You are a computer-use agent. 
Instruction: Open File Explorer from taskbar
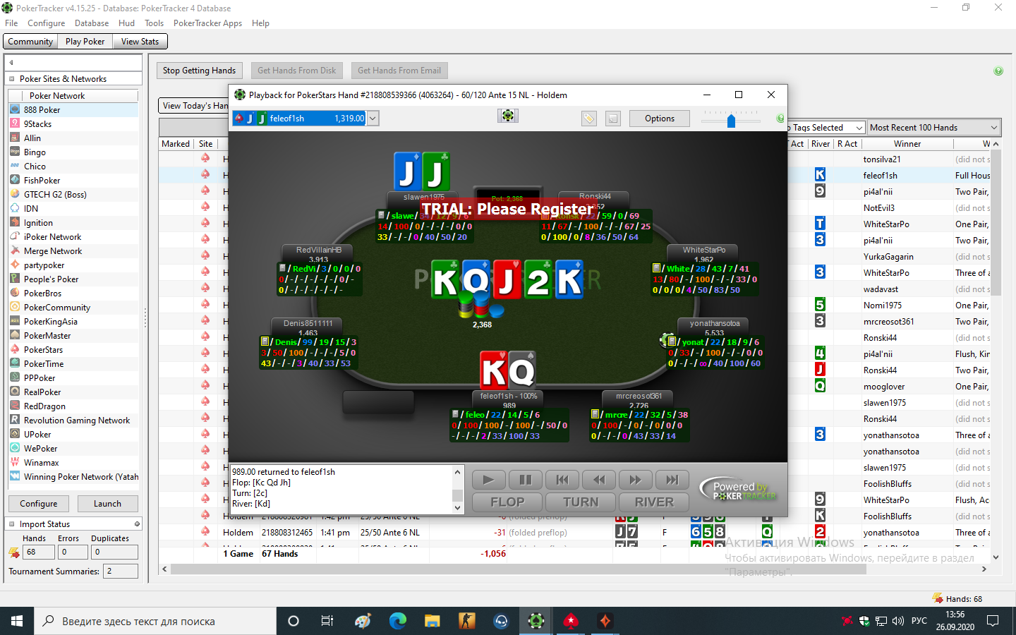pyautogui.click(x=432, y=621)
